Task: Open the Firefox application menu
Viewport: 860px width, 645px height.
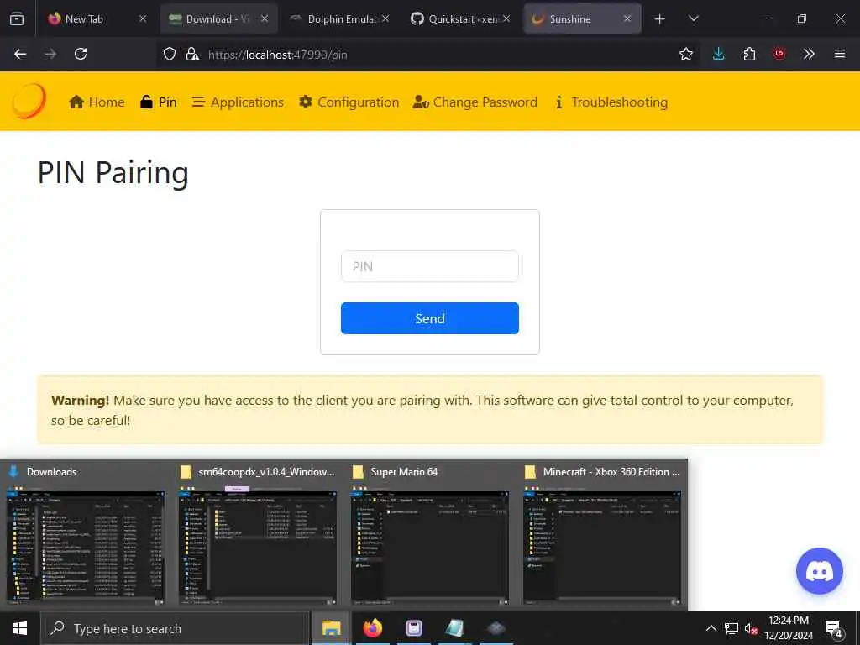Action: 839,54
